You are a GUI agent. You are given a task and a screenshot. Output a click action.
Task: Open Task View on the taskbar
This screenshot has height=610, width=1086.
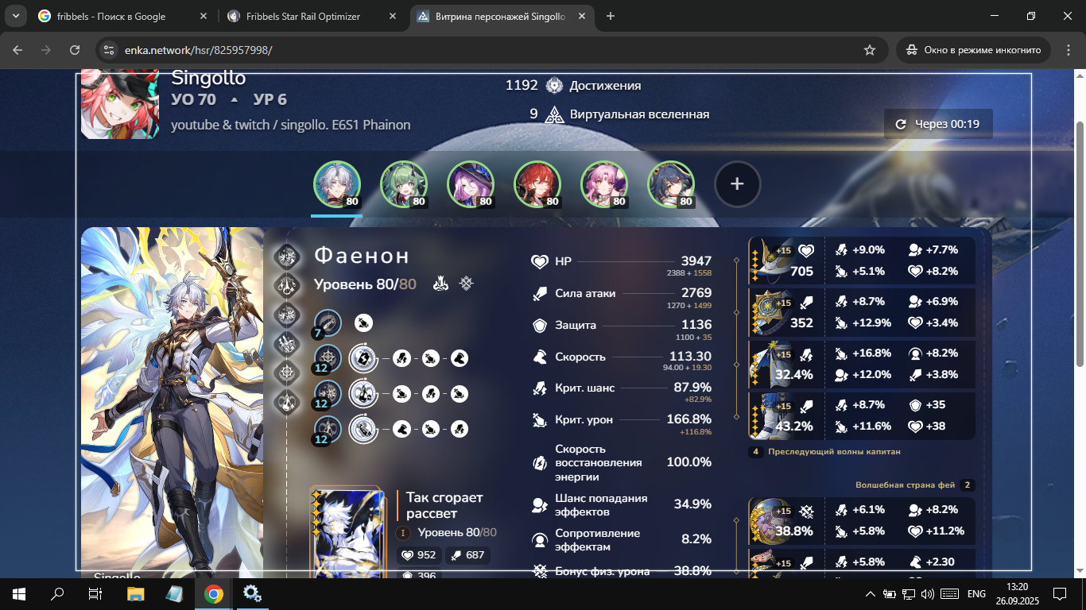click(95, 593)
